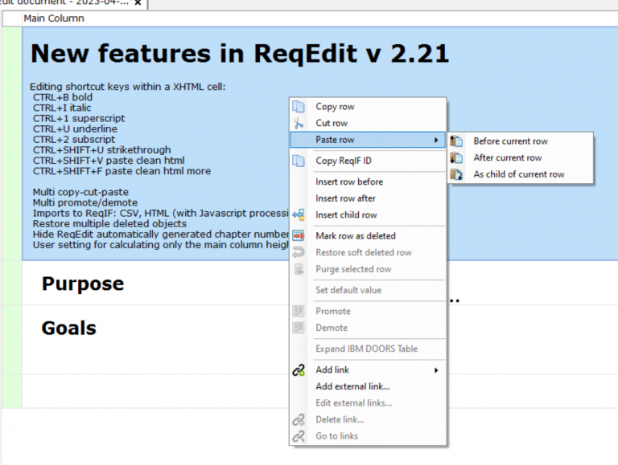Close the edit document tab
Viewport: 618px width, 465px height.
(138, 2)
